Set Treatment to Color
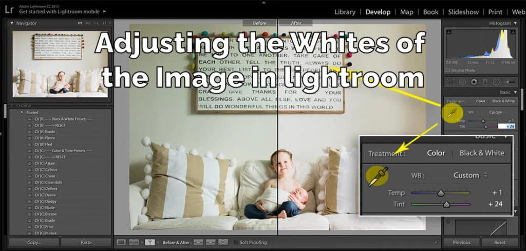Image resolution: width=526 pixels, height=251 pixels. (480, 101)
